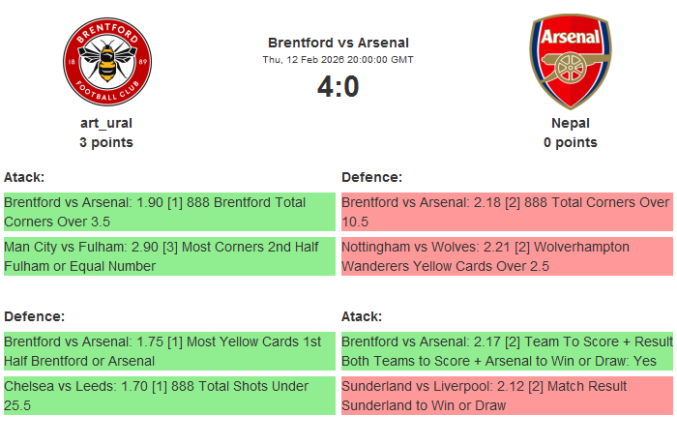Click the right-side Atack heading
This screenshot has width=677, height=445.
pyautogui.click(x=362, y=316)
